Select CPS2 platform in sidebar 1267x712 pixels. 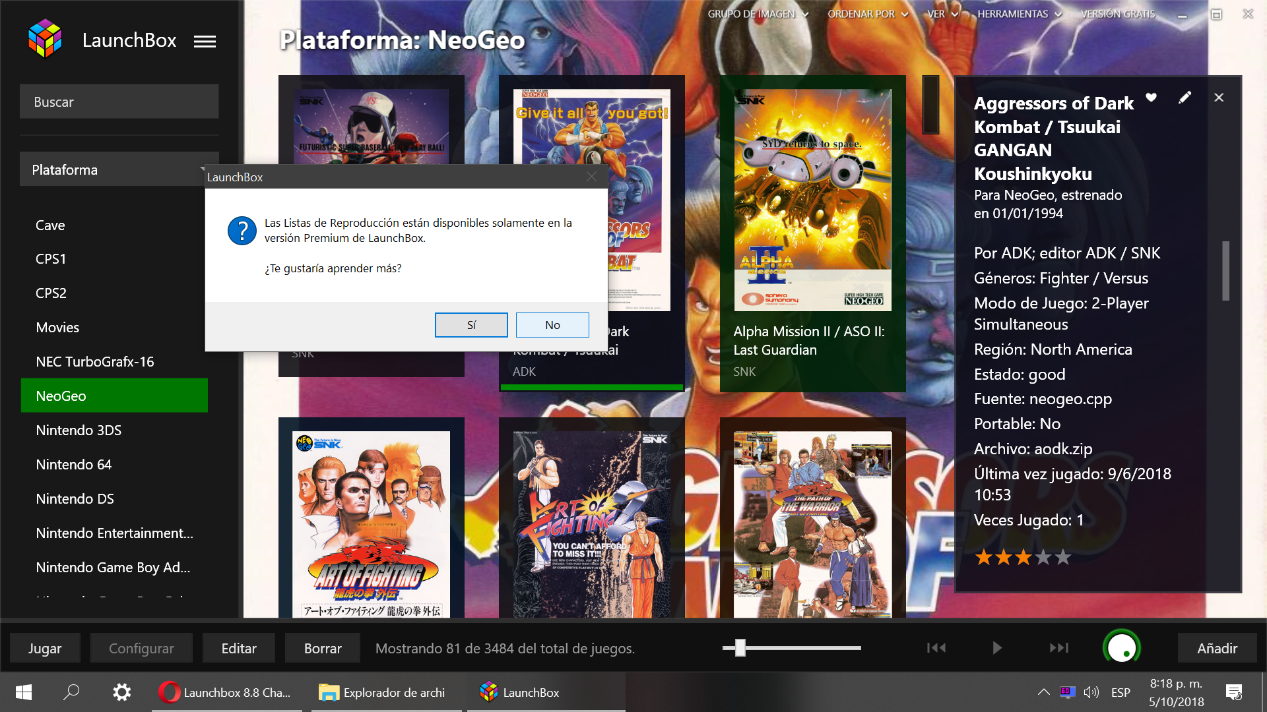click(114, 293)
